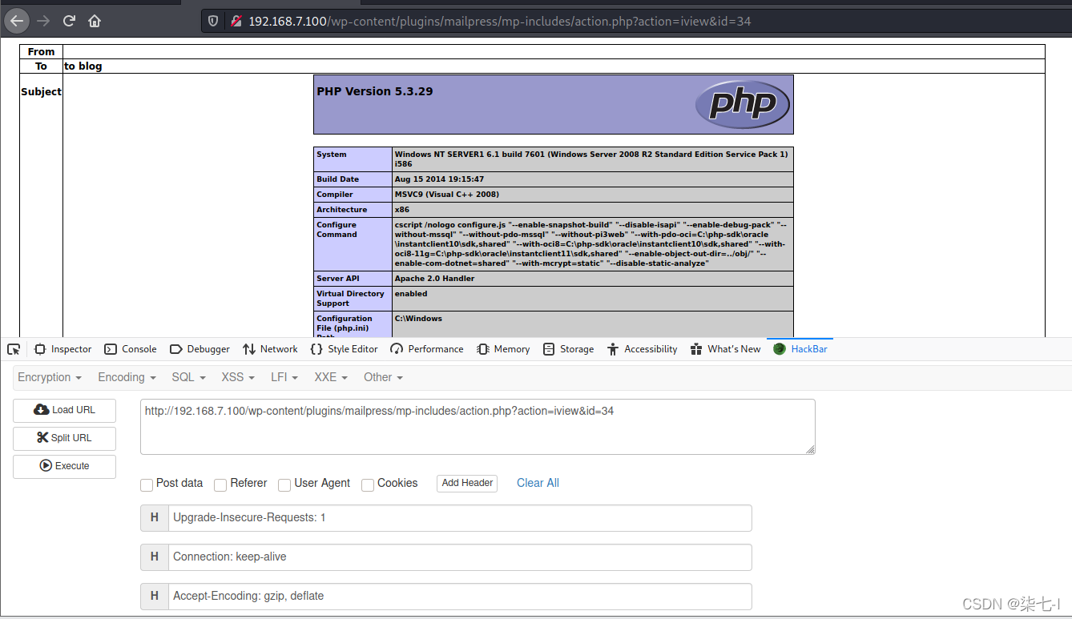Enable the Cookies checkbox

(368, 484)
